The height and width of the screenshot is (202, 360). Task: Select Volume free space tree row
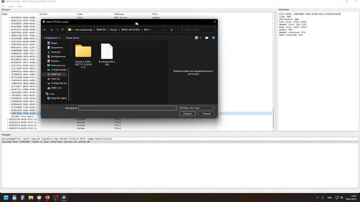coord(22,116)
